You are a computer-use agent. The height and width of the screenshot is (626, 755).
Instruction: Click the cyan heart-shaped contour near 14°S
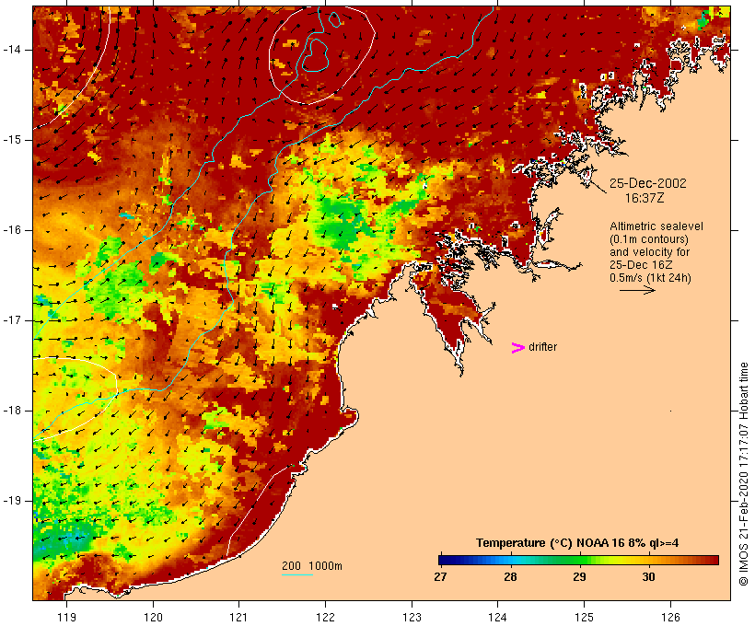point(316,55)
